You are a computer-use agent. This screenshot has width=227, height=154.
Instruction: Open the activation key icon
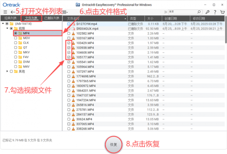coord(207,12)
